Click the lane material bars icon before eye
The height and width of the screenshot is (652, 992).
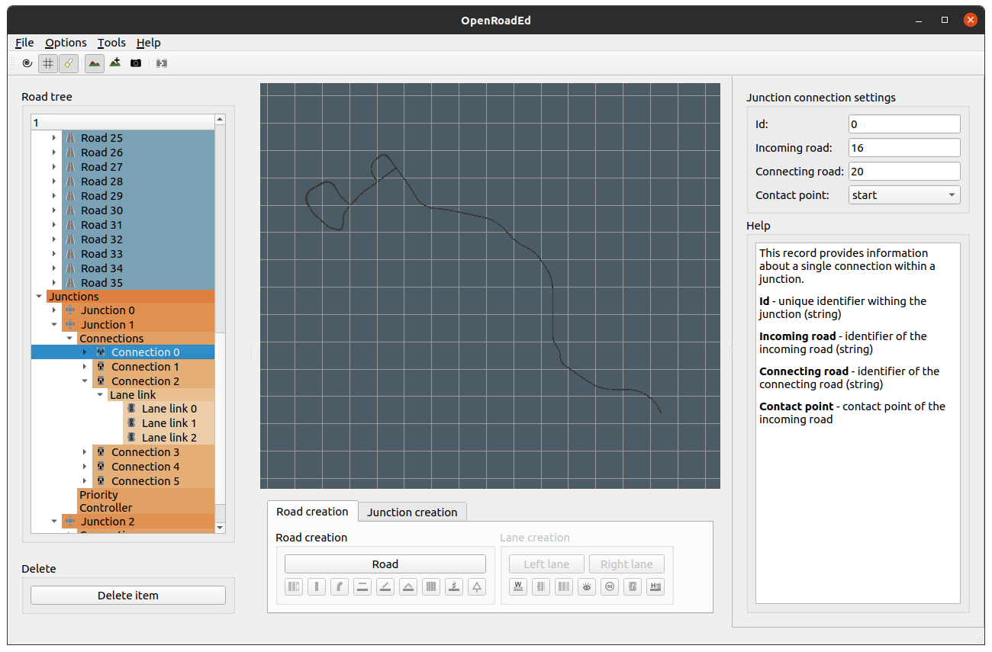(564, 586)
